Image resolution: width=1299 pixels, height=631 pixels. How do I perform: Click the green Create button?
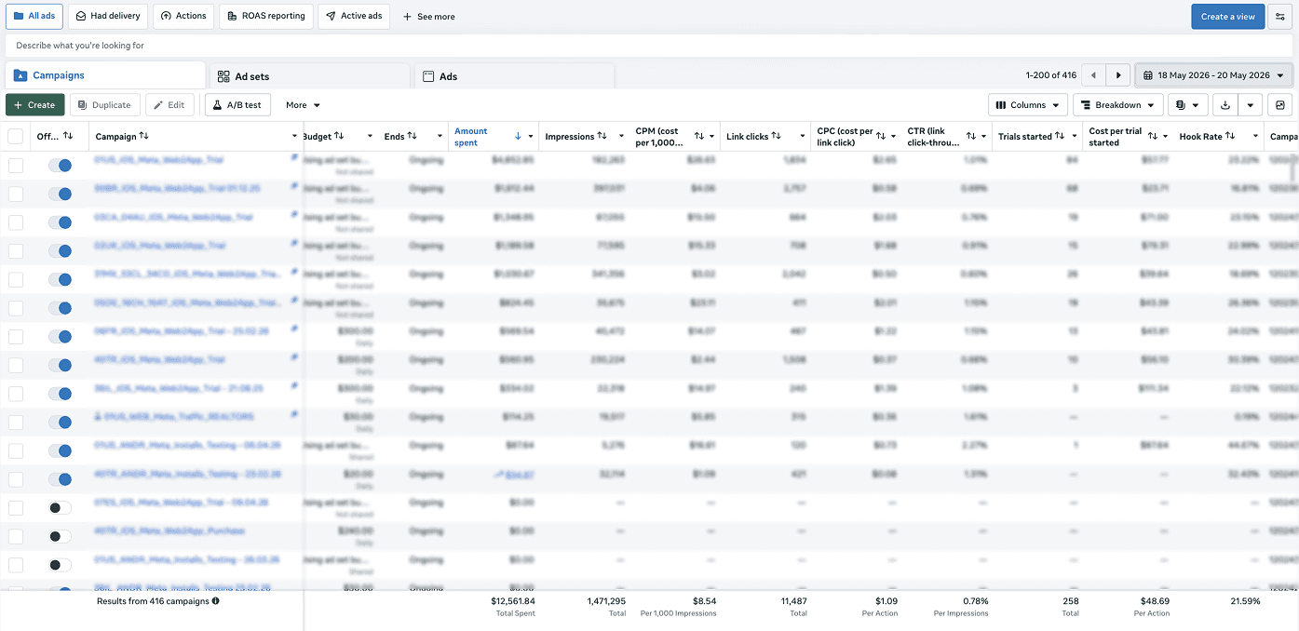35,105
